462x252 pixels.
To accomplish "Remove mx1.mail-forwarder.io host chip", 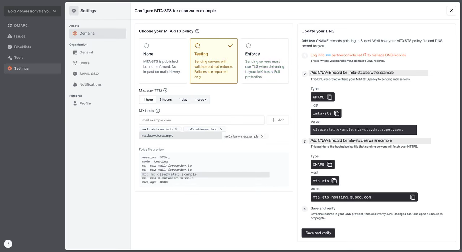I will click(176, 129).
